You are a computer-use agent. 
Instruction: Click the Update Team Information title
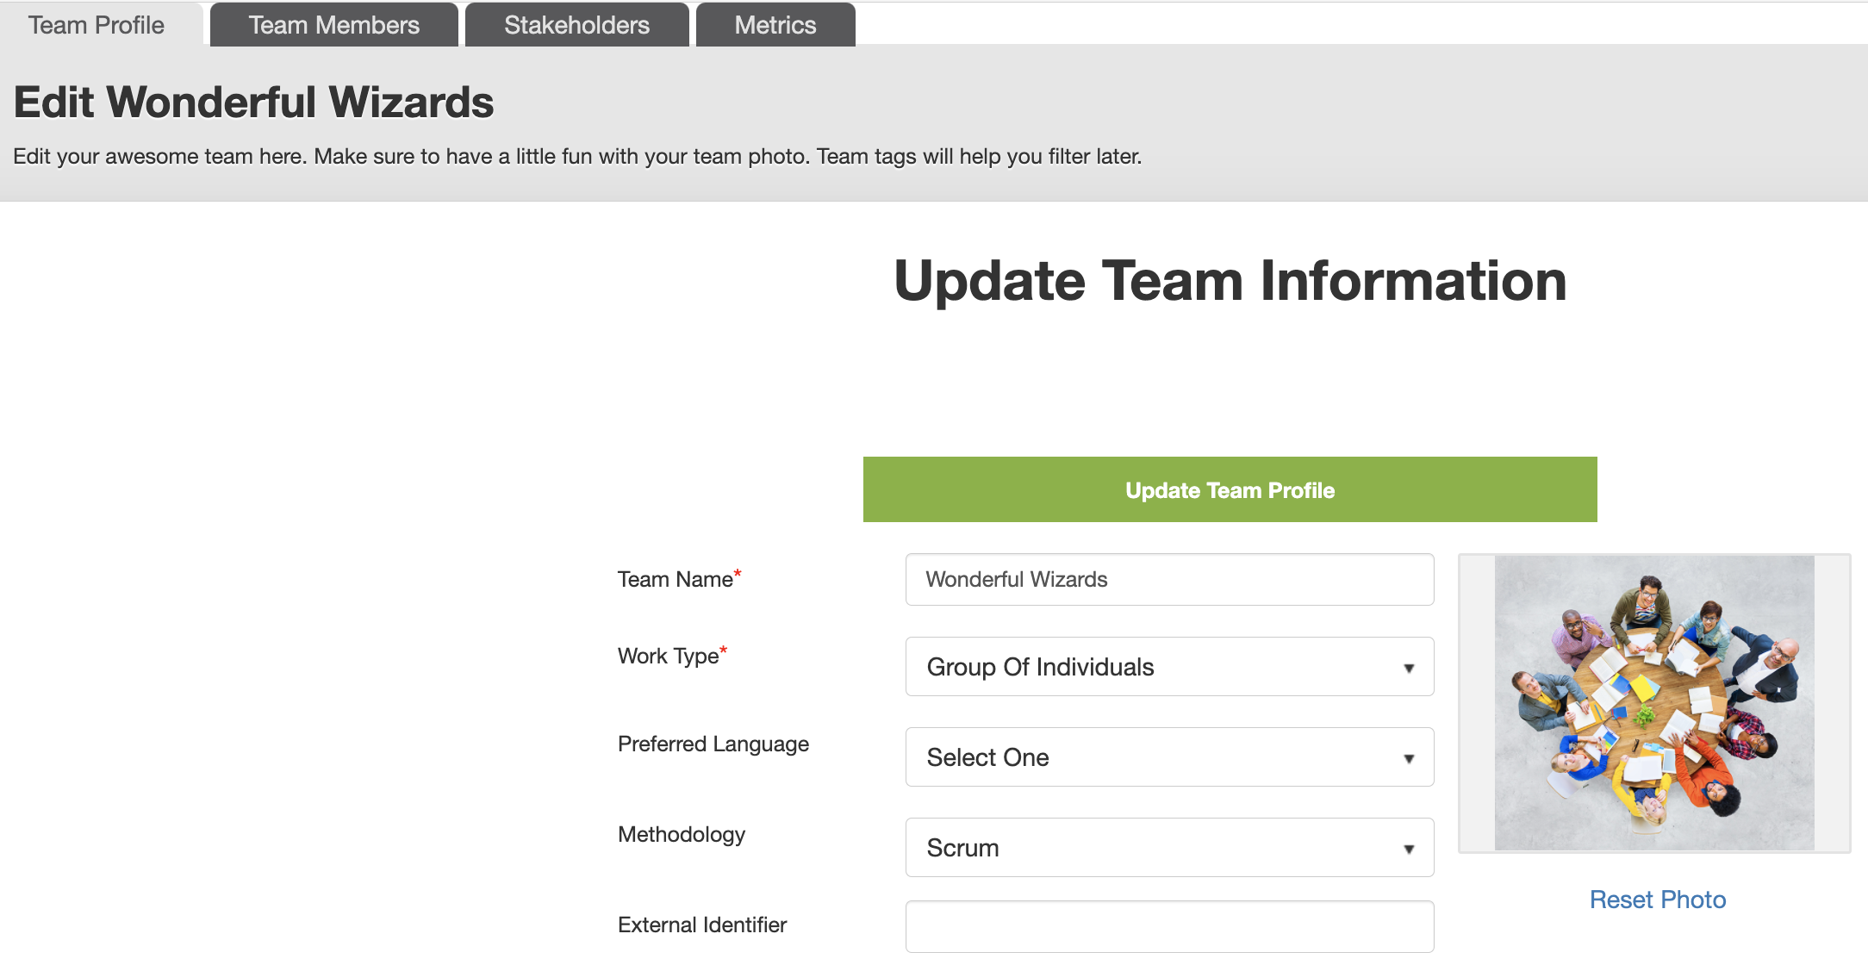1230,281
